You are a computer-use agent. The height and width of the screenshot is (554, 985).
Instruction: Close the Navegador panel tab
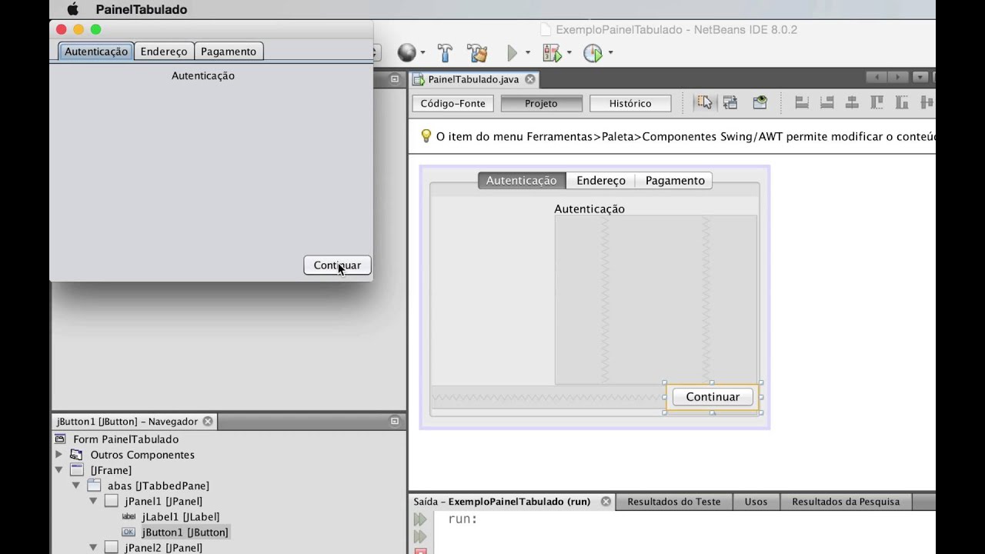click(x=208, y=422)
